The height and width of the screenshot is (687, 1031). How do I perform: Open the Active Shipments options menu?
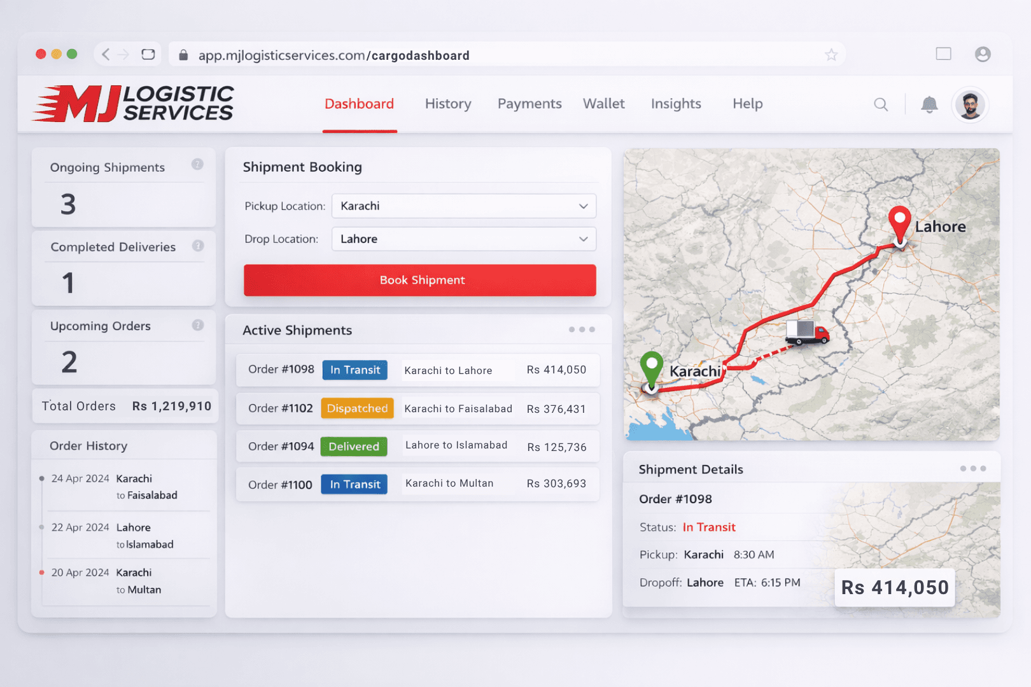tap(582, 330)
